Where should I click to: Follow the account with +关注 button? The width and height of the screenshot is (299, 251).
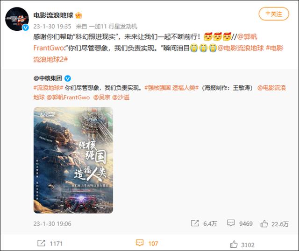point(274,14)
